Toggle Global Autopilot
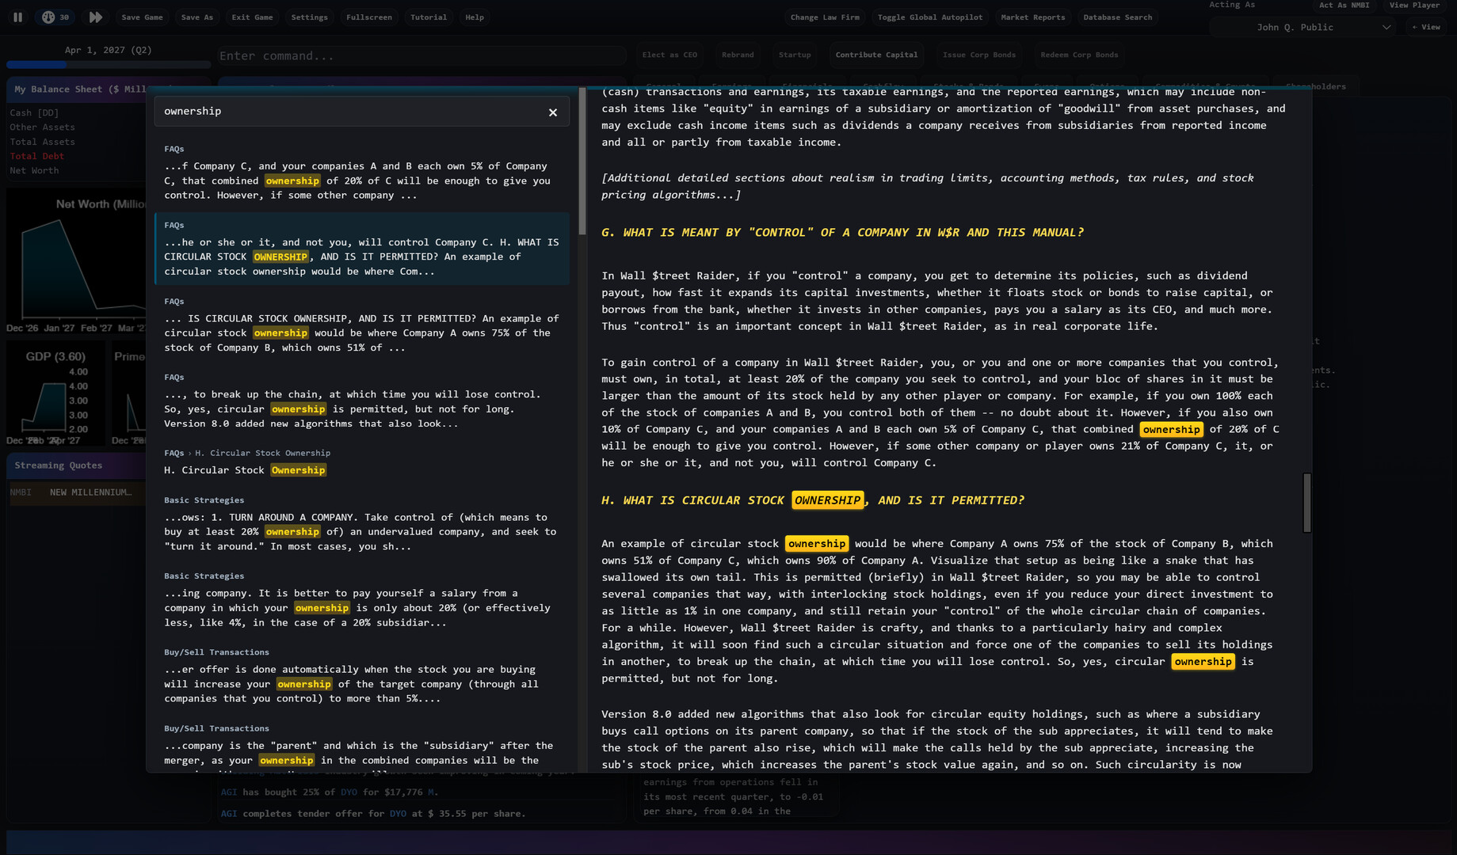This screenshot has height=855, width=1457. pyautogui.click(x=929, y=17)
